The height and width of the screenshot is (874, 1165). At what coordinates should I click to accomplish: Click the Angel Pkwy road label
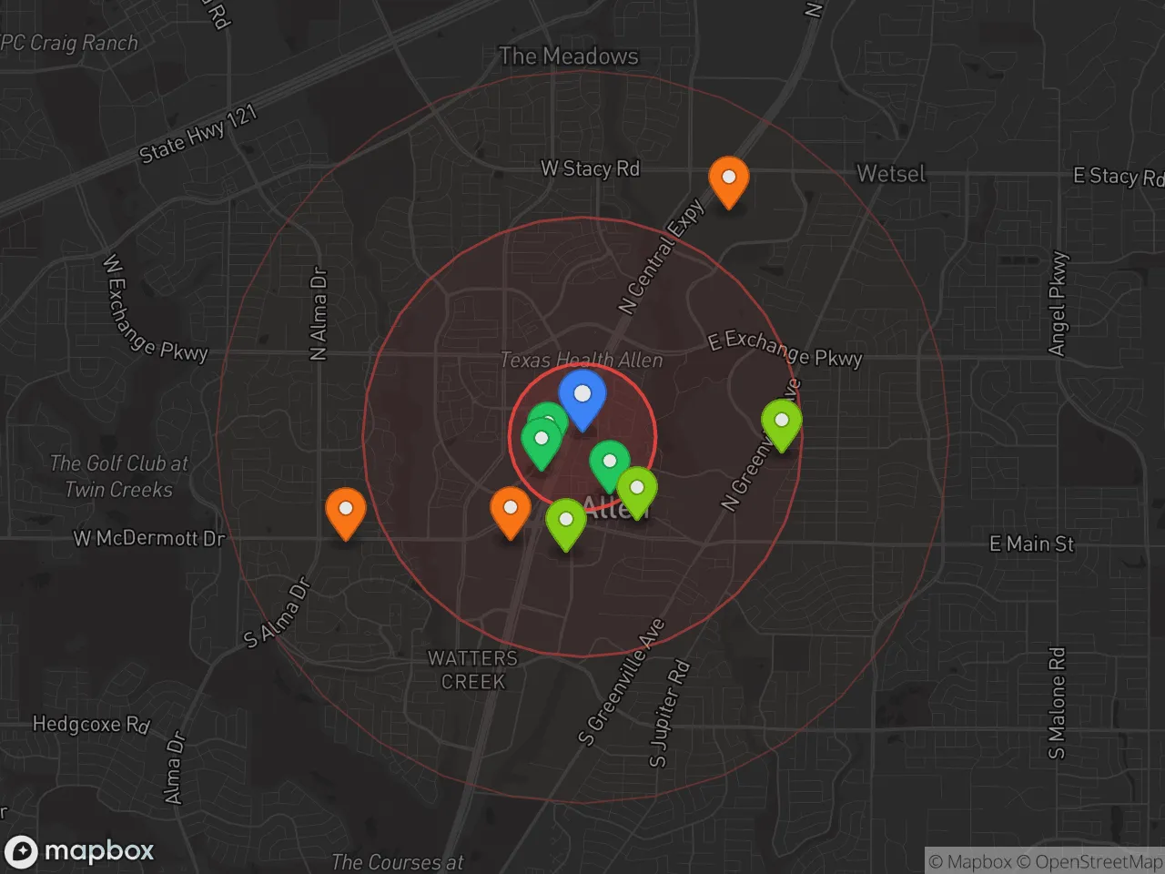(1057, 304)
